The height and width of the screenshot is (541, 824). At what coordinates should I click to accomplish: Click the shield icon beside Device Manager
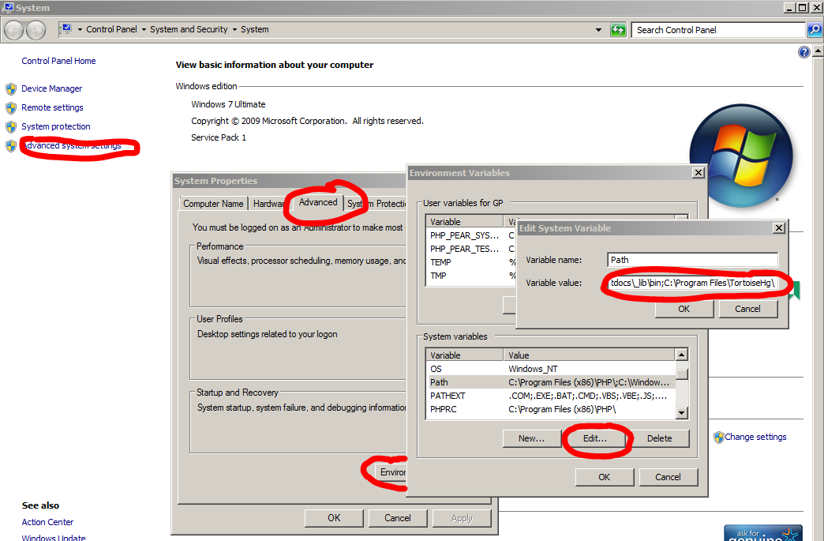11,88
